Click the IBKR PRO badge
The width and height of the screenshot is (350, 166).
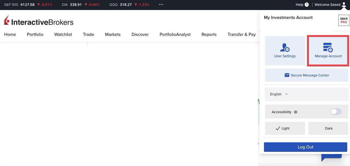344,20
